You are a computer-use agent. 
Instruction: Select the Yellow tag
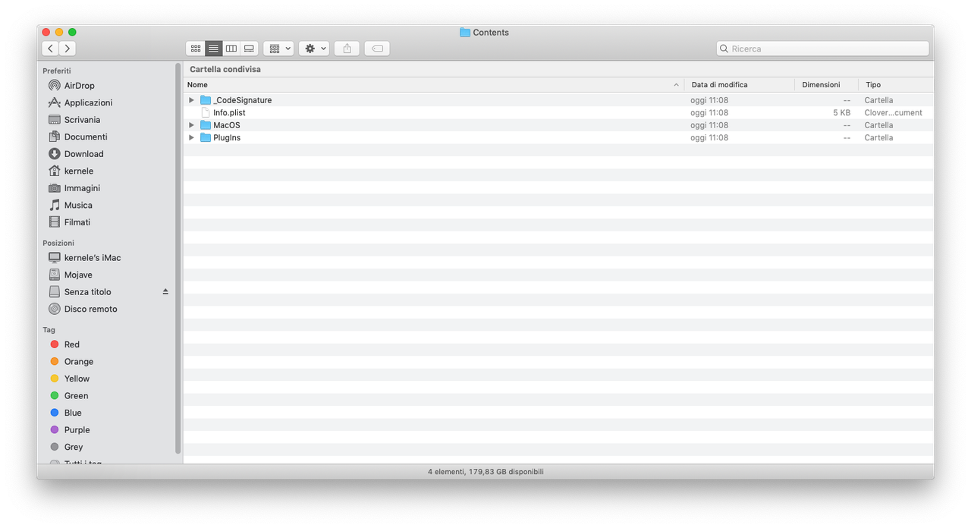(x=77, y=379)
